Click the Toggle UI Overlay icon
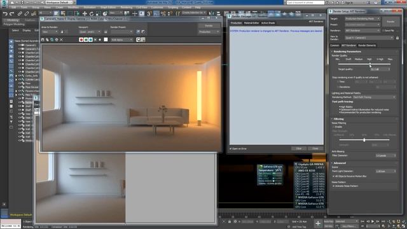The width and height of the screenshot is (407, 229). click(x=139, y=39)
